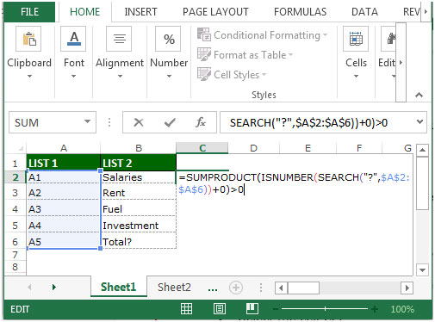This screenshot has height=322, width=435.
Task: Select the Sheet1 tab
Action: [x=118, y=287]
